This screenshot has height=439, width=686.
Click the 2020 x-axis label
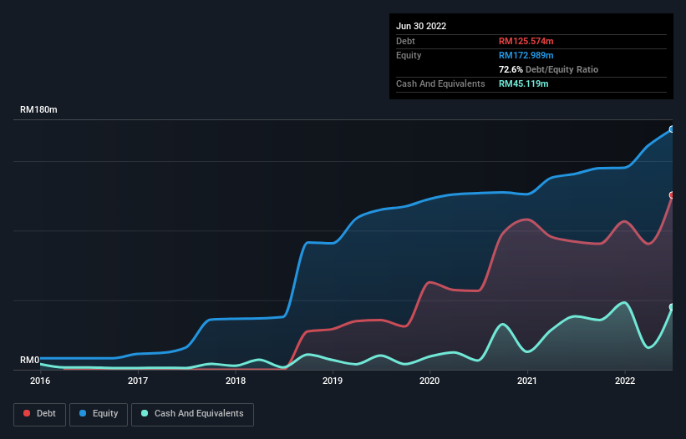(x=429, y=381)
